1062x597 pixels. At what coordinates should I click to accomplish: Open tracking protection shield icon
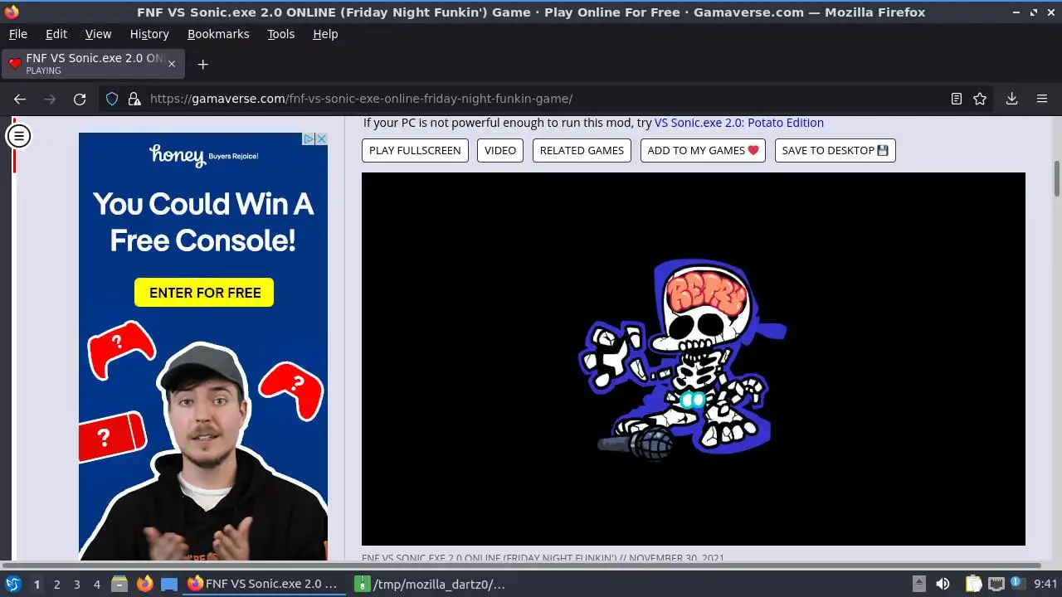pos(112,99)
